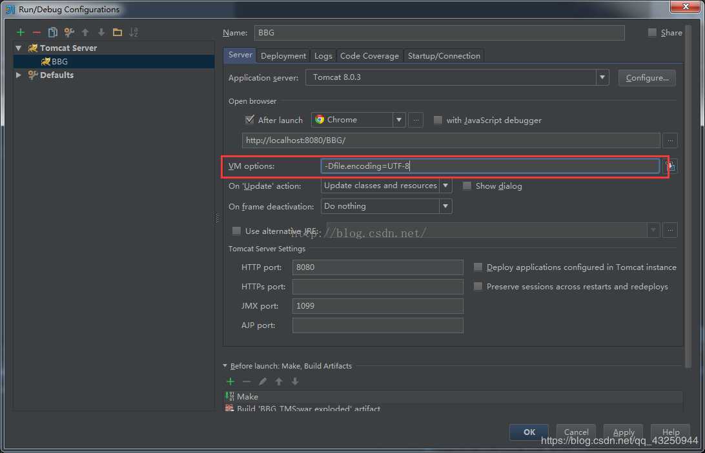Move configuration up in the list
705x453 pixels.
(85, 32)
